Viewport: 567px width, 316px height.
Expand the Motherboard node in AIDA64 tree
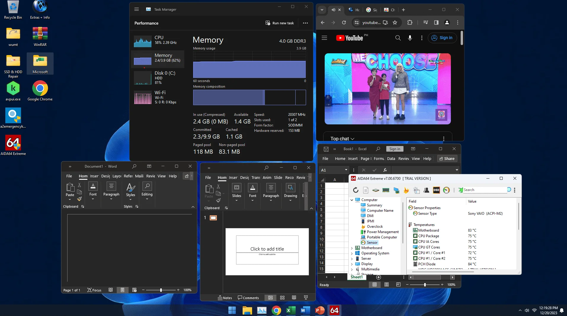pos(352,248)
